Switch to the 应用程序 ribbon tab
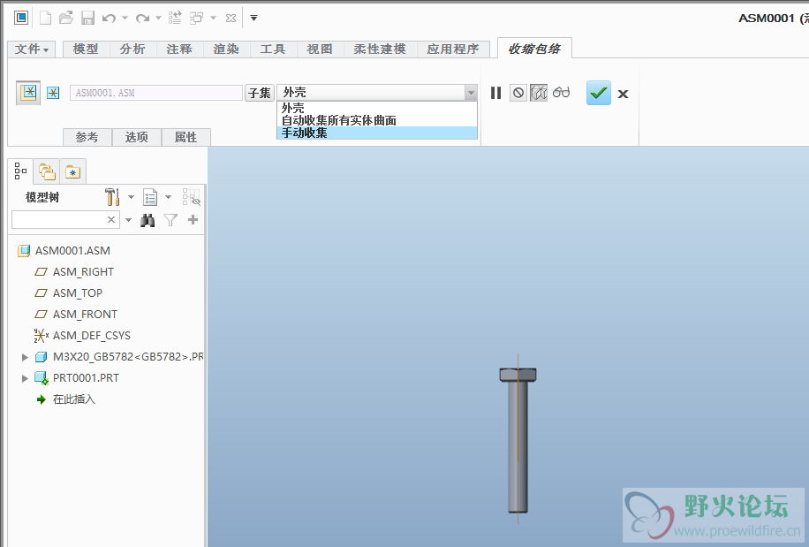Viewport: 809px width, 547px height. coord(453,49)
